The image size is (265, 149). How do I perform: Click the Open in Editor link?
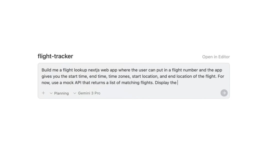[x=216, y=57]
